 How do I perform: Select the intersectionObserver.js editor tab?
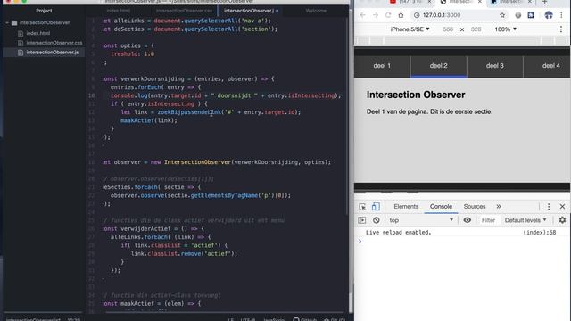pos(249,11)
